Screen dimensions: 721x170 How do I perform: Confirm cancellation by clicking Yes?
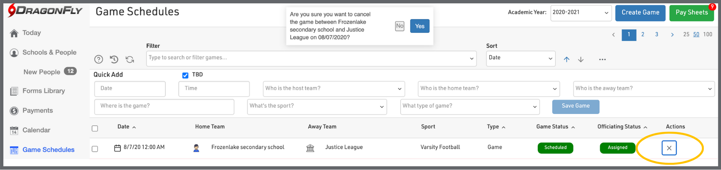[x=419, y=26]
